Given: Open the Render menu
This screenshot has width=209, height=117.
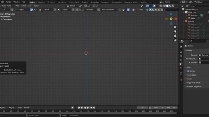Looking at the screenshot, I should [8, 2].
